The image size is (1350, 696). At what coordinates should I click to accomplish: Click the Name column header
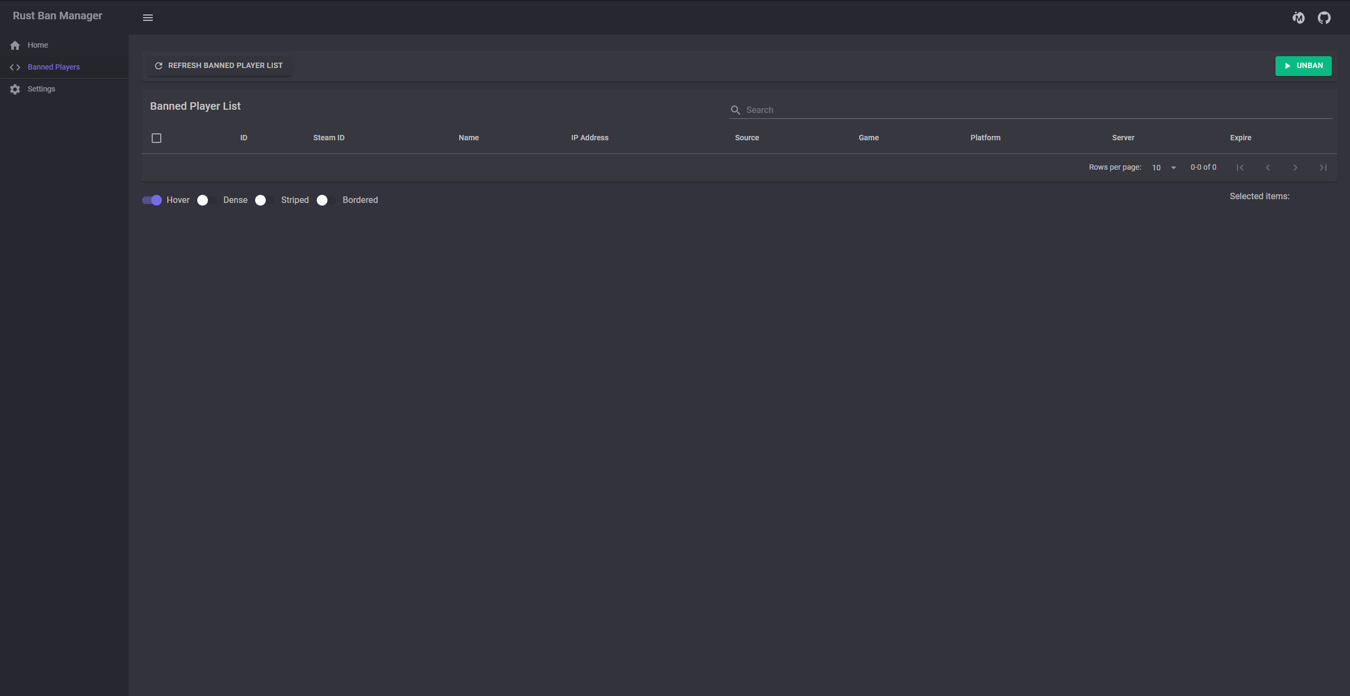[x=468, y=138]
